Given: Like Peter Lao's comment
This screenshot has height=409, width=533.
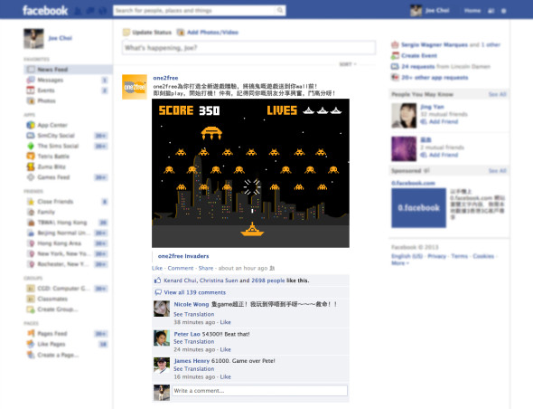Looking at the screenshot, I should (x=225, y=349).
